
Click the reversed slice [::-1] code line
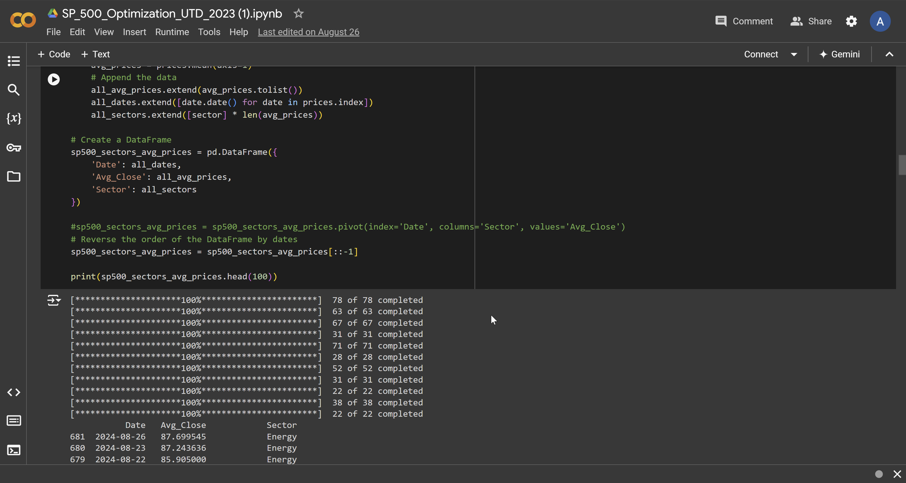click(214, 252)
